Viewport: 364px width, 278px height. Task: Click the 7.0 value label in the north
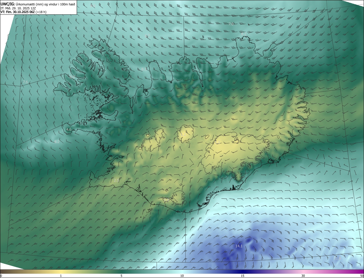tap(231, 24)
